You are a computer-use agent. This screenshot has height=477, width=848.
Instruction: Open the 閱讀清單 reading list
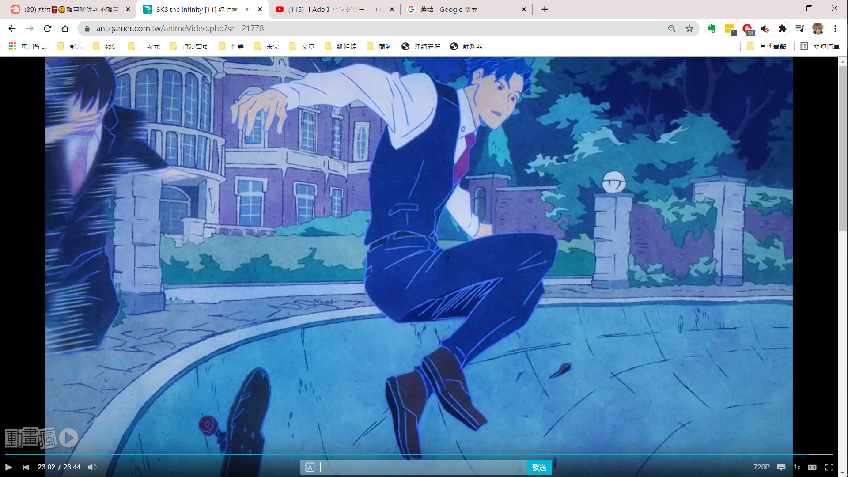click(x=820, y=46)
